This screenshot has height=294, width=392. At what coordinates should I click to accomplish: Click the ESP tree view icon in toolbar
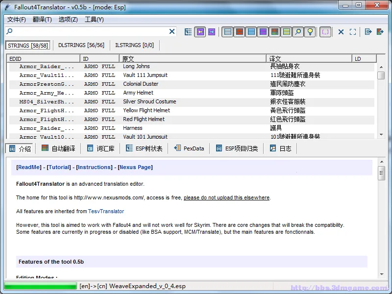click(188, 32)
